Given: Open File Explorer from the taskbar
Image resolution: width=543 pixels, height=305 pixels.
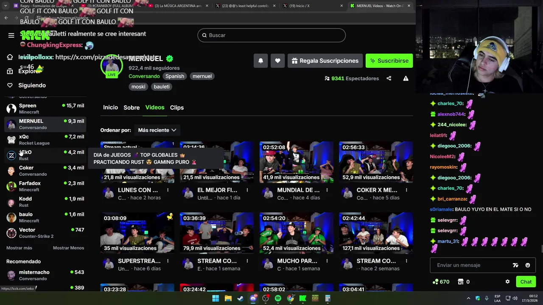Looking at the screenshot, I should tap(228, 298).
